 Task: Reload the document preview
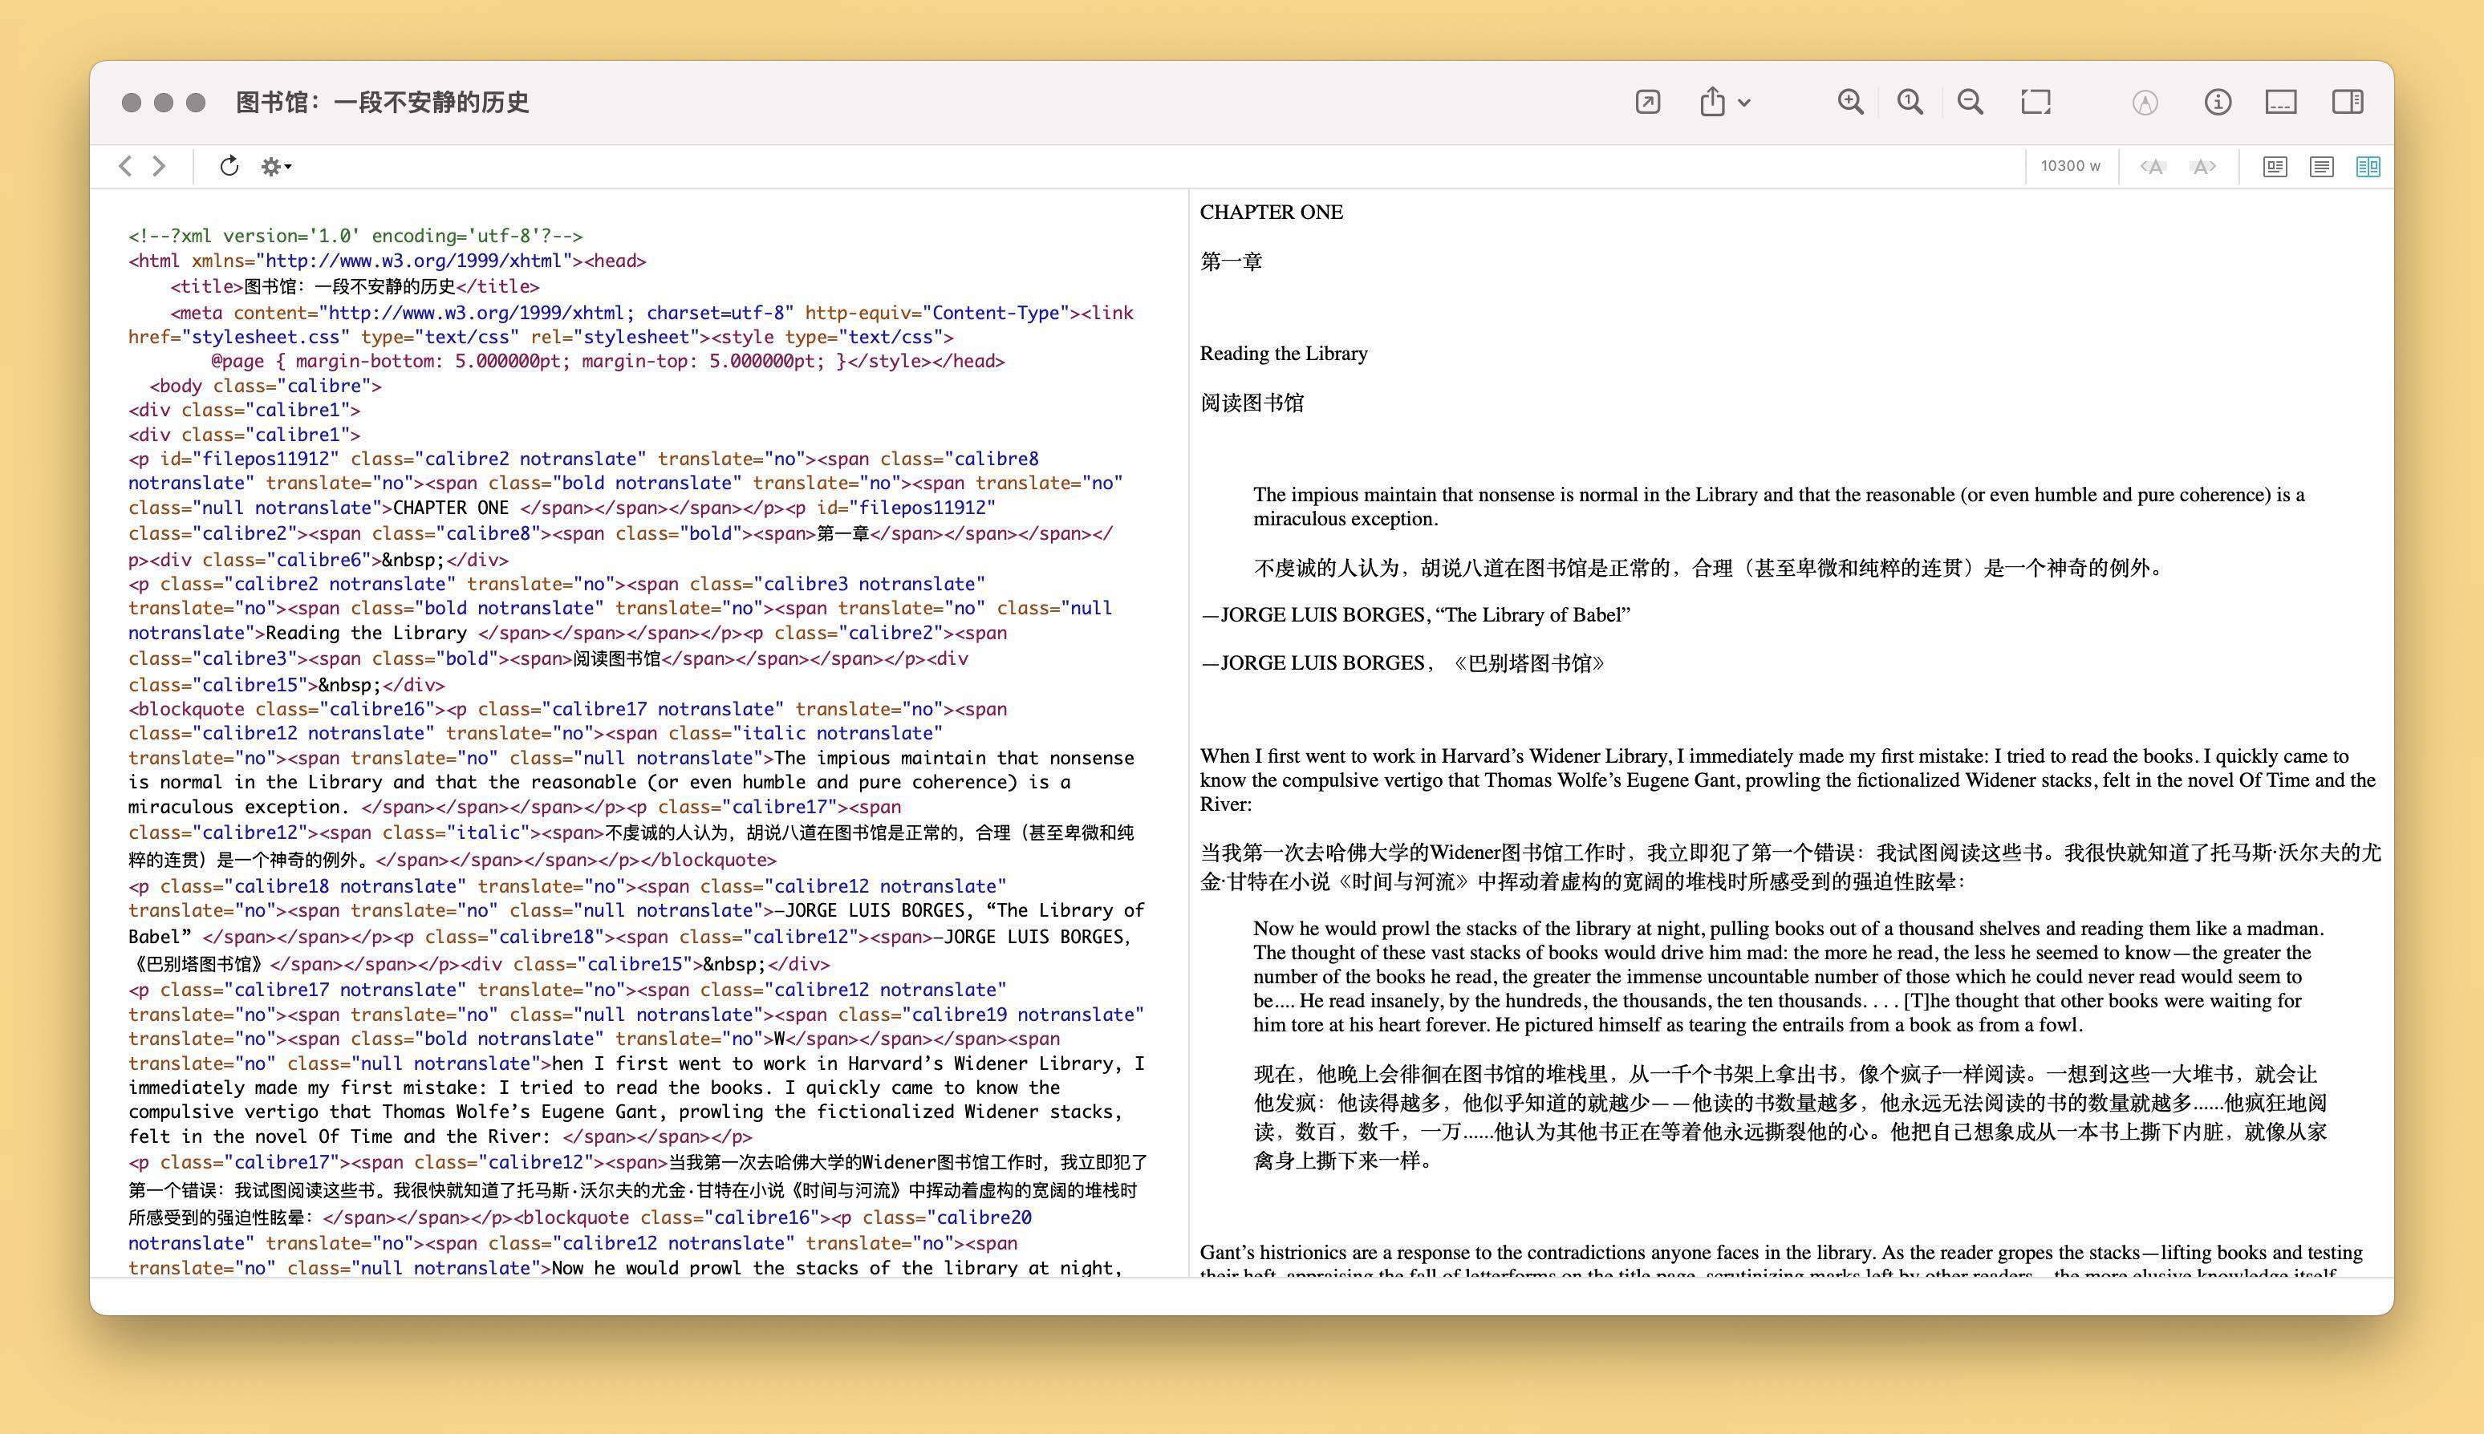(x=229, y=167)
